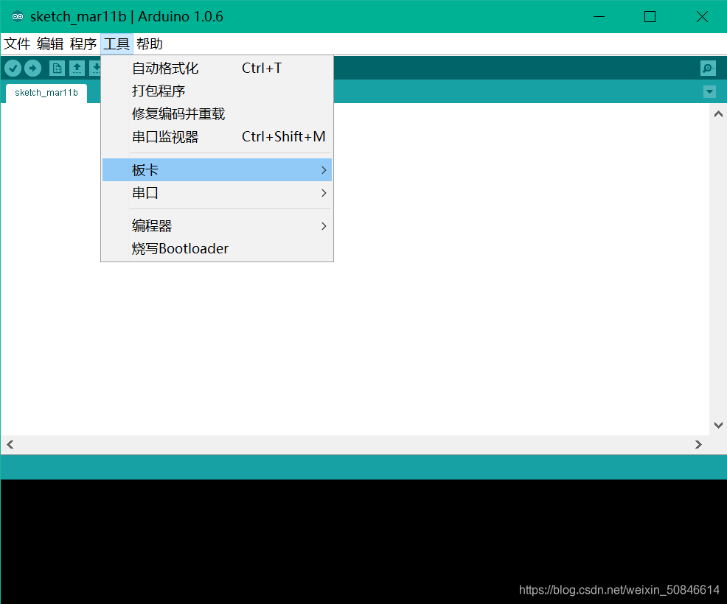Open the tab dropdown arrow button

(709, 92)
